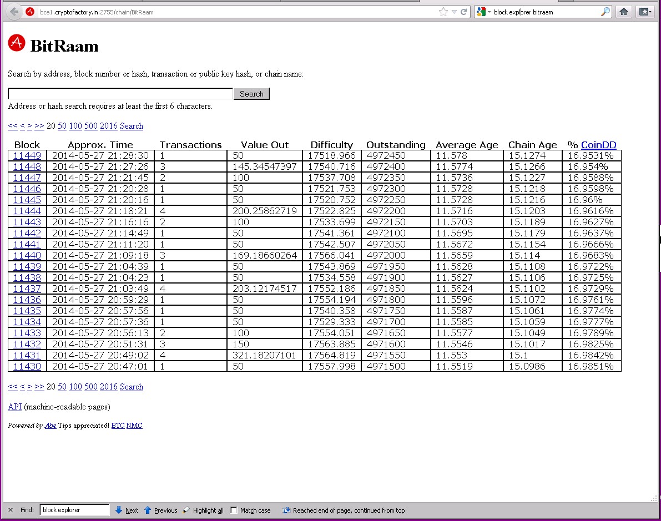Click the browser back arrow button
661x521 pixels.
pos(14,12)
